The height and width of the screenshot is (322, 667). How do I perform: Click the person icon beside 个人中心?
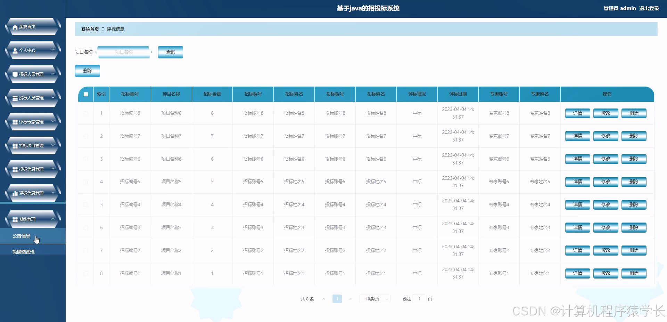click(15, 50)
